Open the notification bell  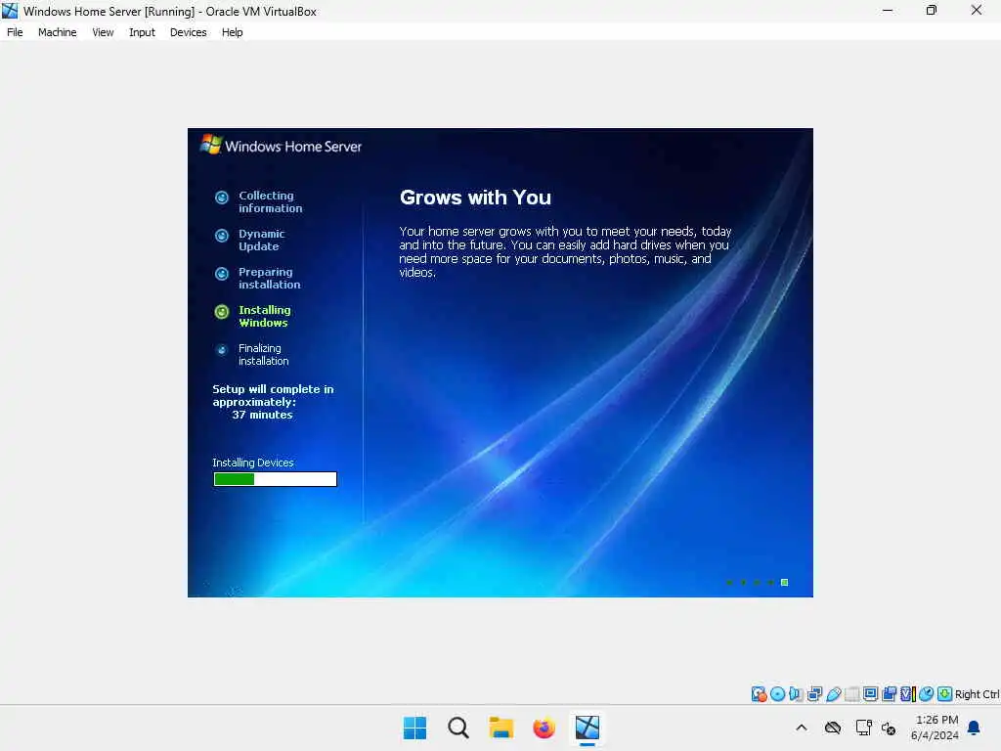[x=975, y=728]
